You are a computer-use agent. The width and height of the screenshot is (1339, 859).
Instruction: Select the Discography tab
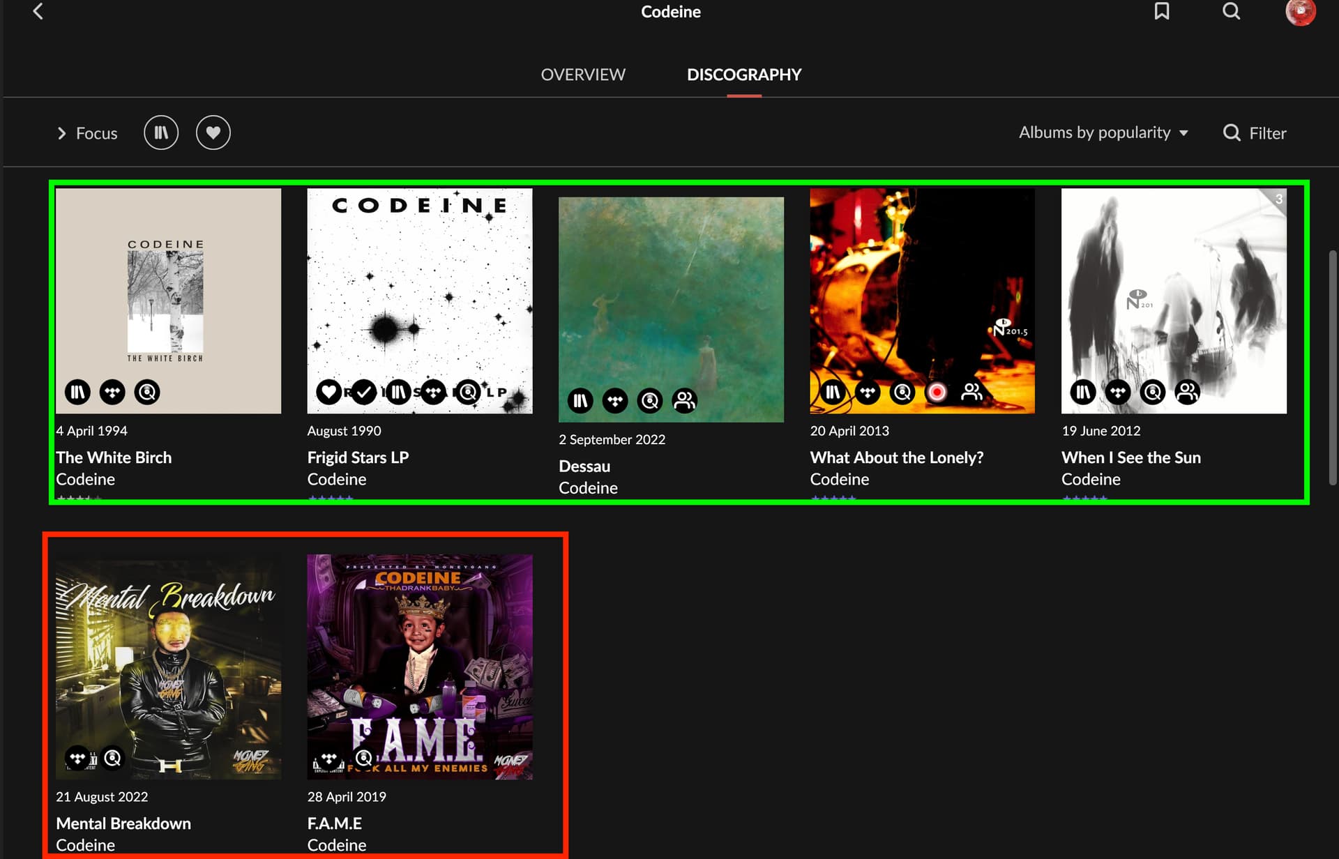(743, 75)
